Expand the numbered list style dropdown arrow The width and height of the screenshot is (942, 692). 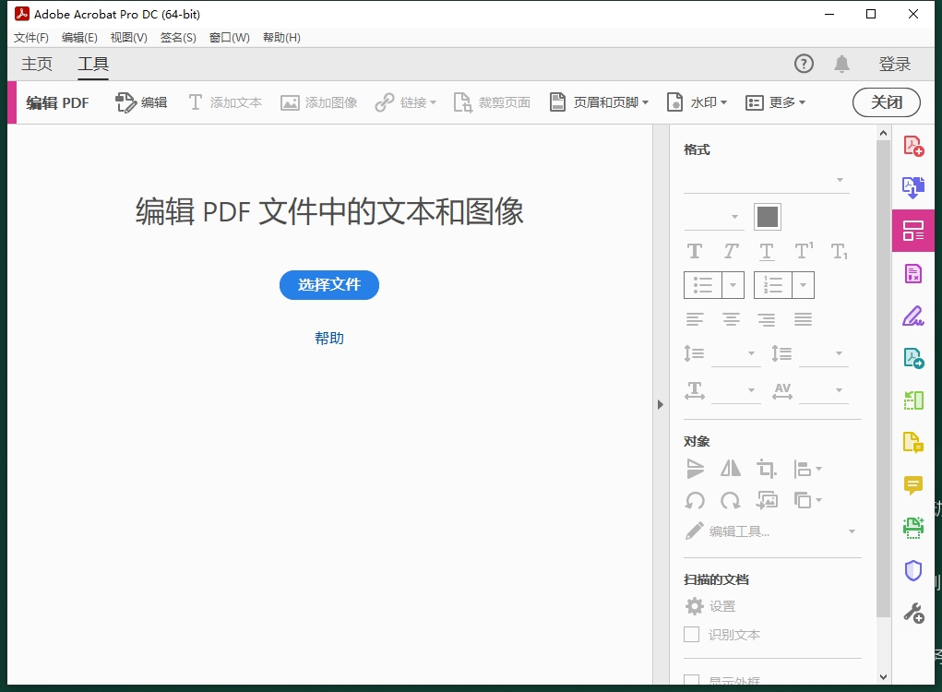804,285
